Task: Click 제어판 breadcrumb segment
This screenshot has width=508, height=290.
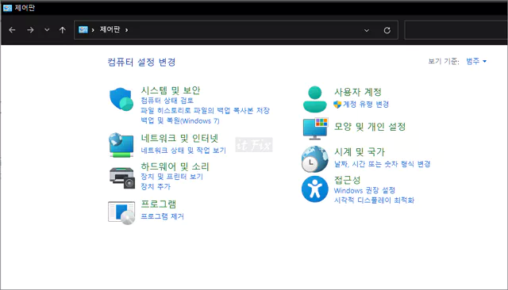Action: point(110,29)
